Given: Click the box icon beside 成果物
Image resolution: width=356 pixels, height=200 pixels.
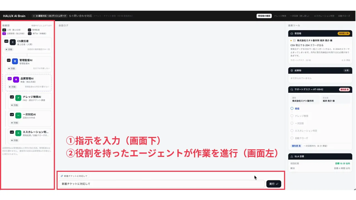Looking at the screenshot, I should coord(292,71).
